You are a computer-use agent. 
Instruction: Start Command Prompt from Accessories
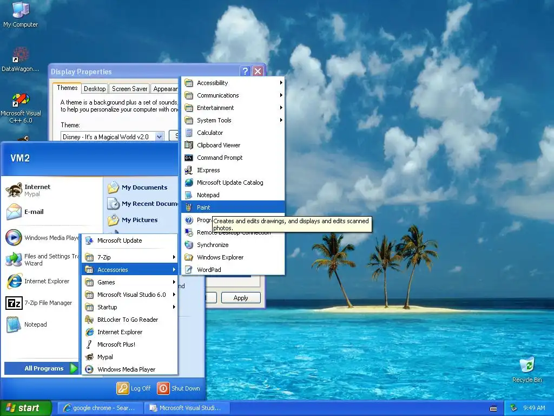(x=233, y=158)
